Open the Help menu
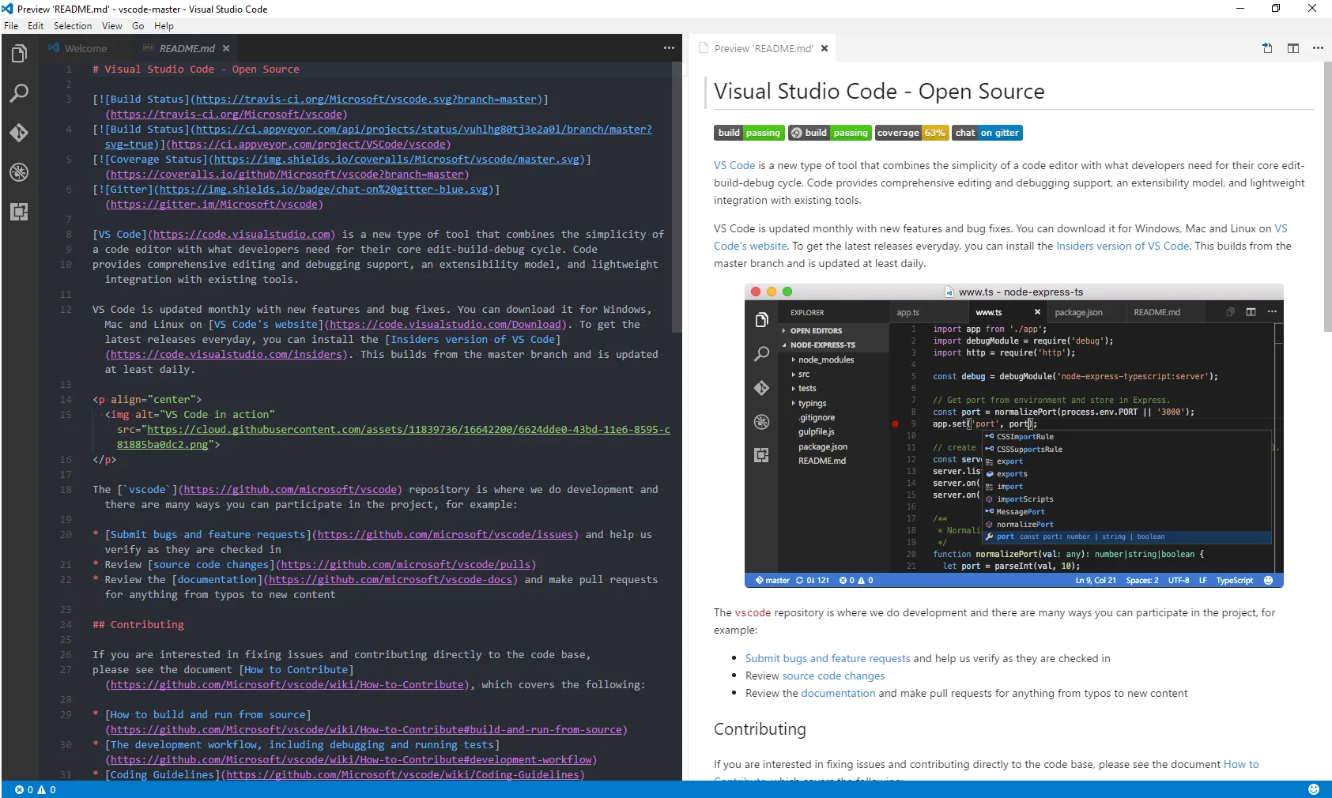The image size is (1332, 798). tap(164, 26)
